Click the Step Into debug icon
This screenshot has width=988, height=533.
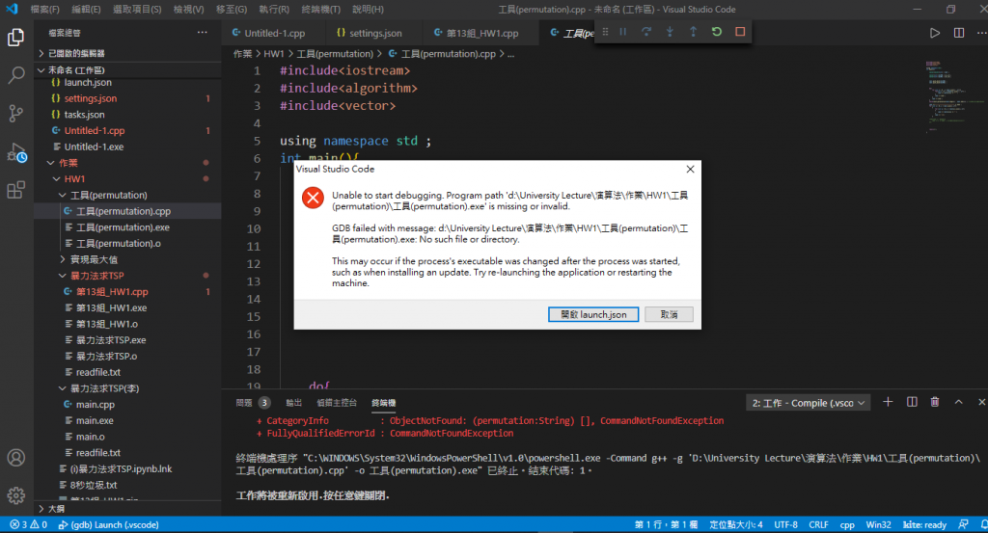pos(670,32)
